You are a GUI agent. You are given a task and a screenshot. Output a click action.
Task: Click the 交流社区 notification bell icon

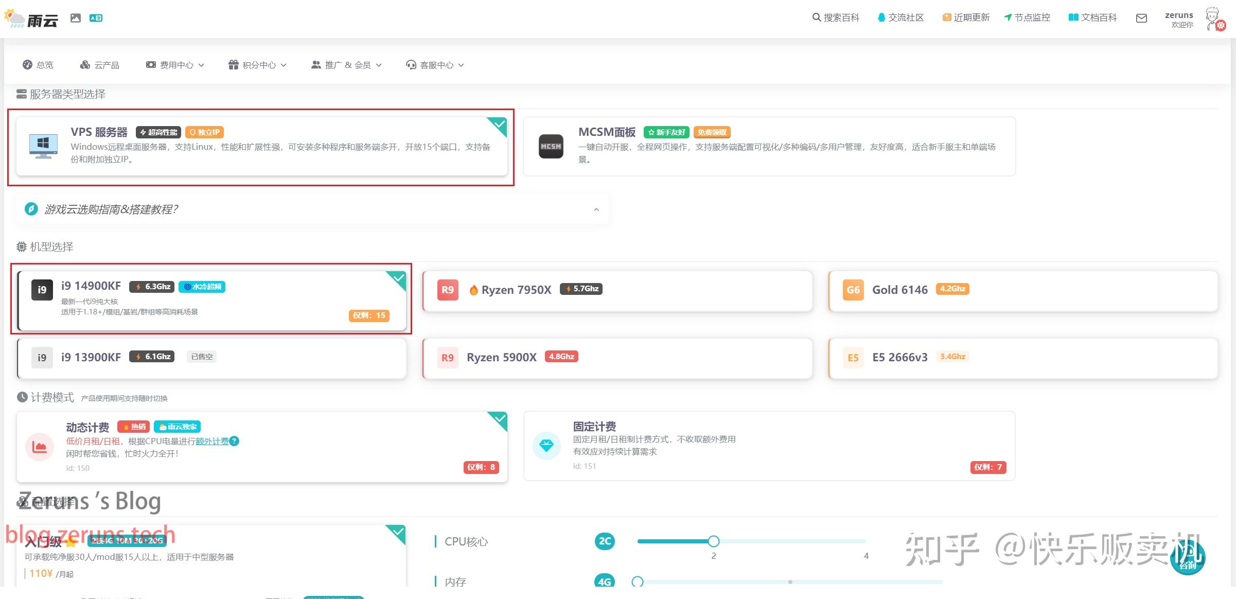(x=881, y=17)
